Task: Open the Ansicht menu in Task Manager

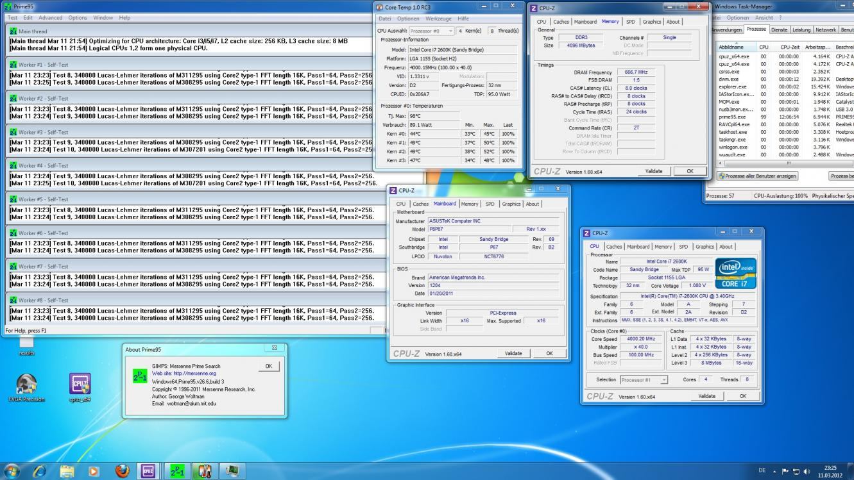Action: (764, 18)
